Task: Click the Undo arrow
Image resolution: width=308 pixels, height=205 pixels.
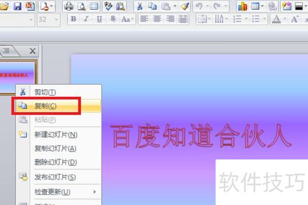Action: 199,6
